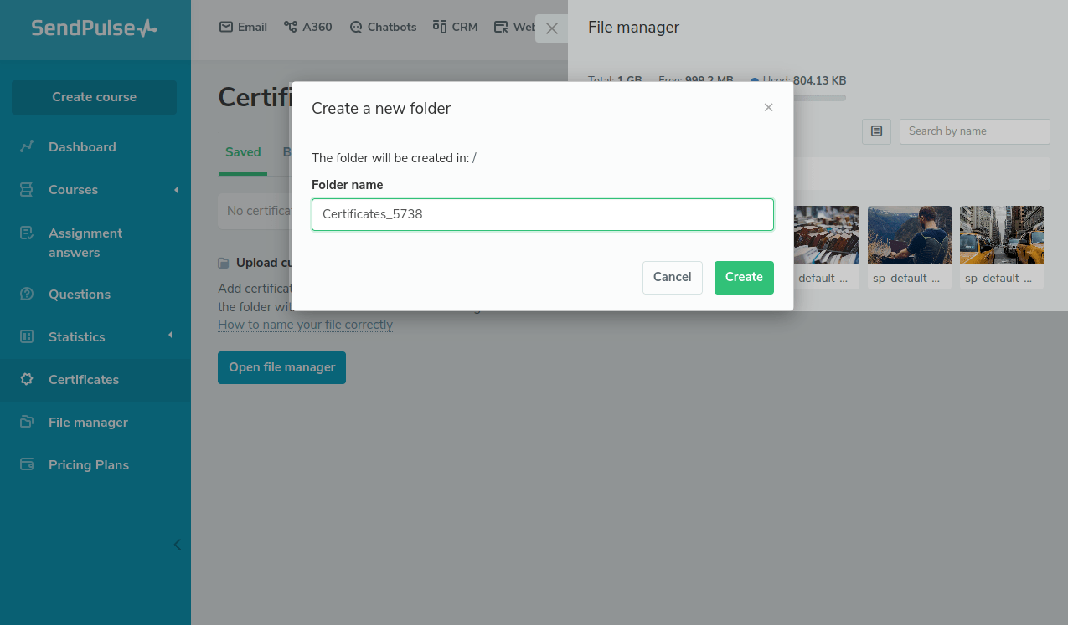
Task: Click the Chatbots icon in top bar
Action: (356, 27)
